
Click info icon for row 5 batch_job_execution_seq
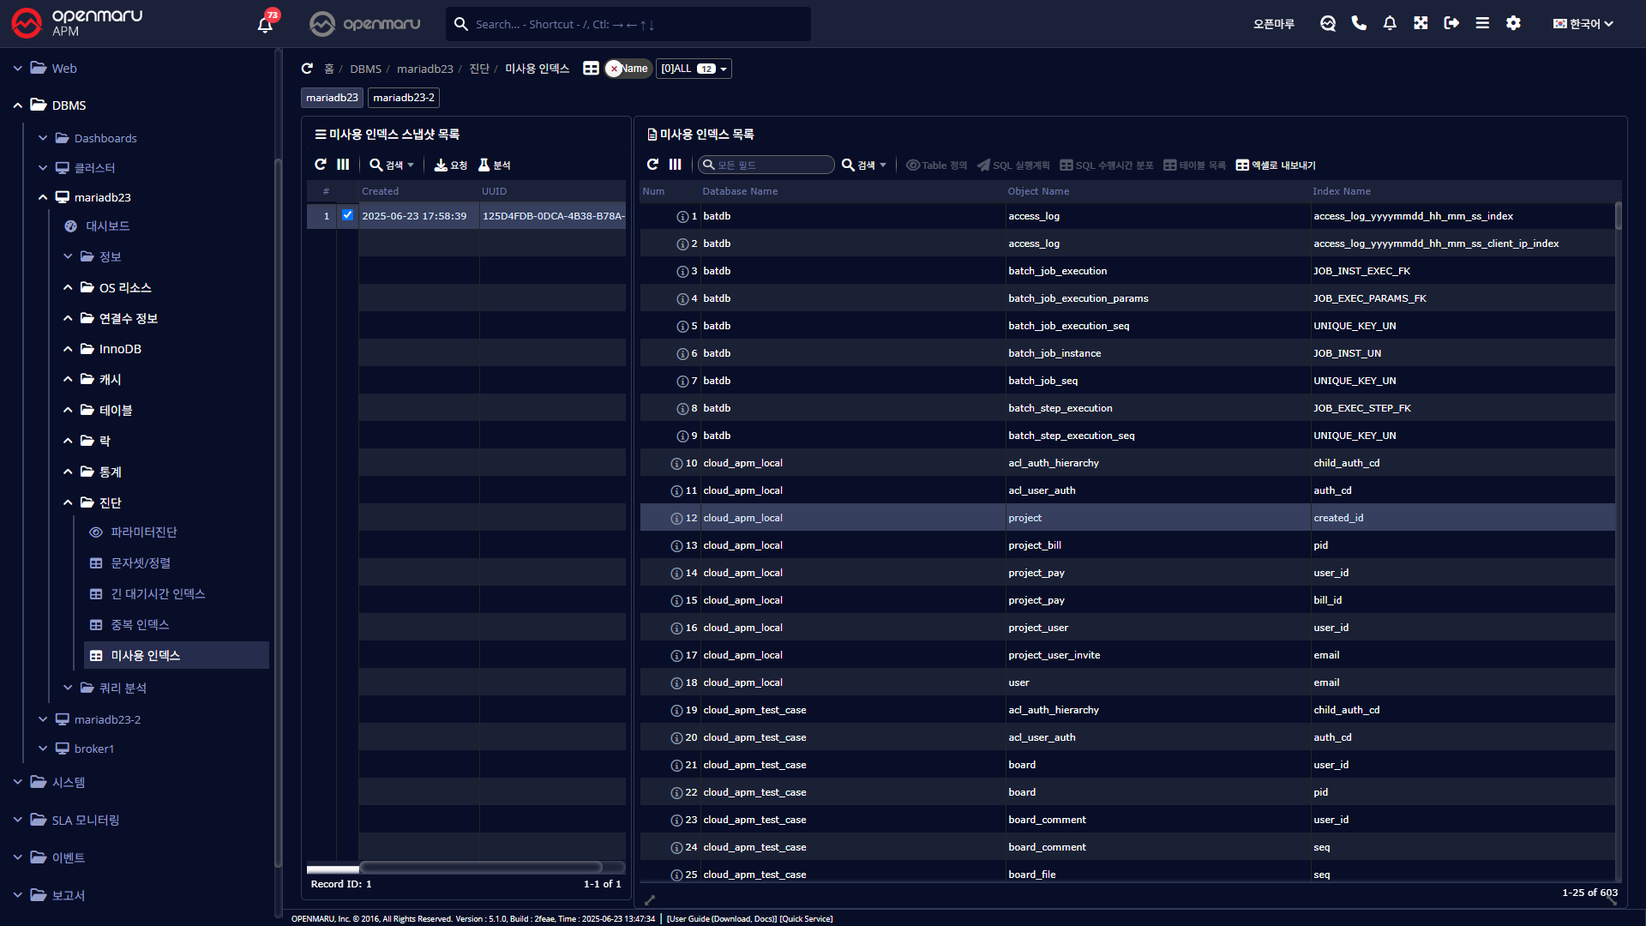[x=682, y=327]
